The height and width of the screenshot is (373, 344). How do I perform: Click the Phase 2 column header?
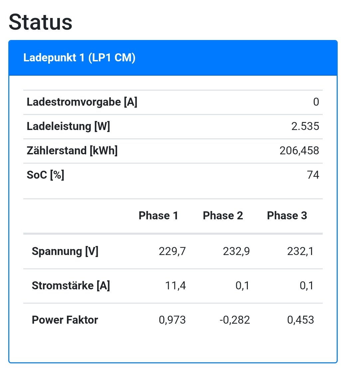[223, 216]
